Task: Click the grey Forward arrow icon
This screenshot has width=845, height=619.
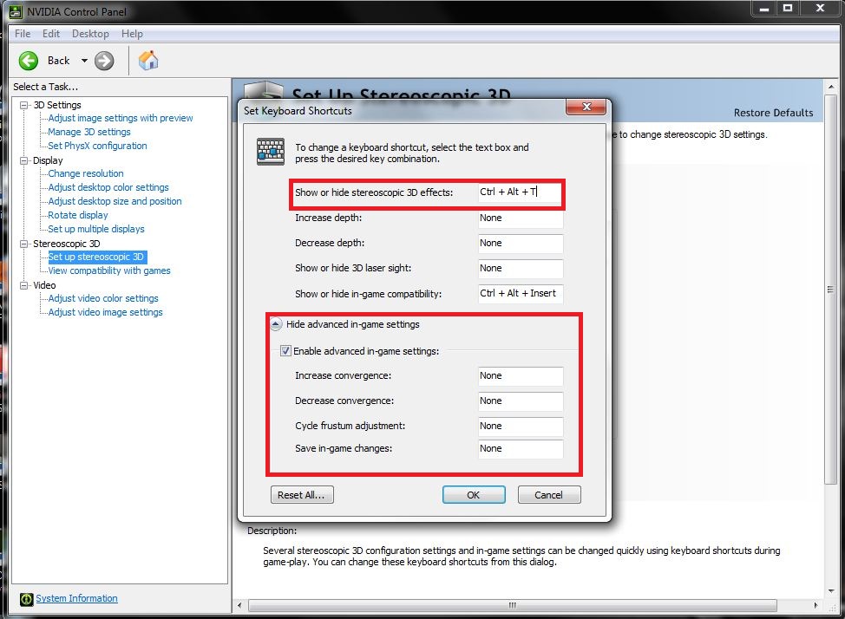Action: click(x=104, y=61)
